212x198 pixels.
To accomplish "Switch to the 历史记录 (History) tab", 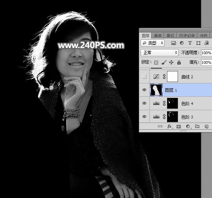I will coord(187,36).
